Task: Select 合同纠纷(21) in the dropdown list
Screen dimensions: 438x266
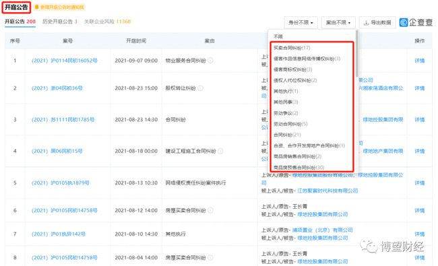Action: coord(287,135)
